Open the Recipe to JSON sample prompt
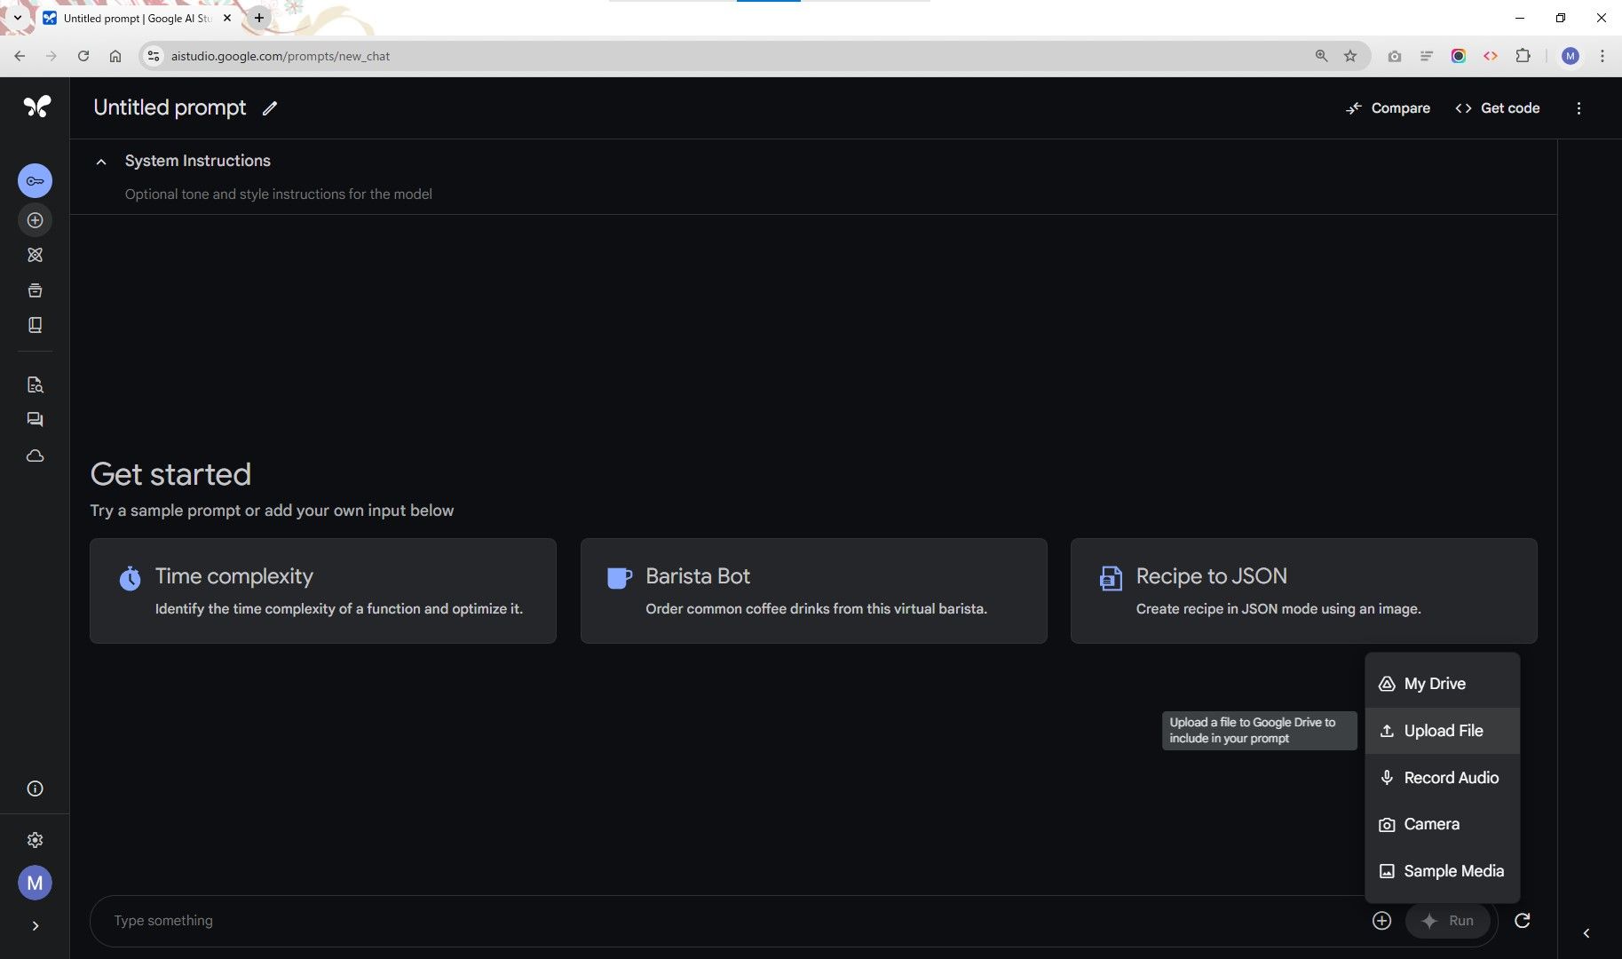 point(1303,590)
